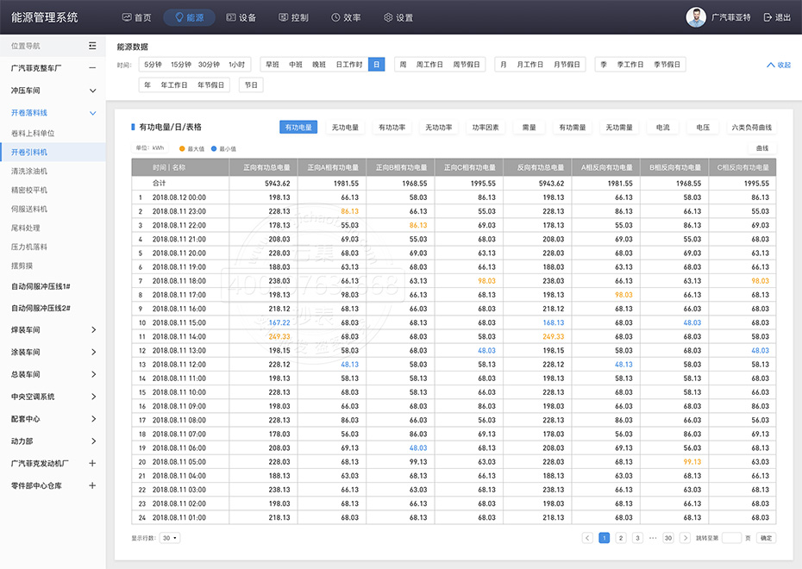Image resolution: width=802 pixels, height=569 pixels.
Task: Collapse the 位置导航 sidebar using menu icon
Action: (x=92, y=46)
